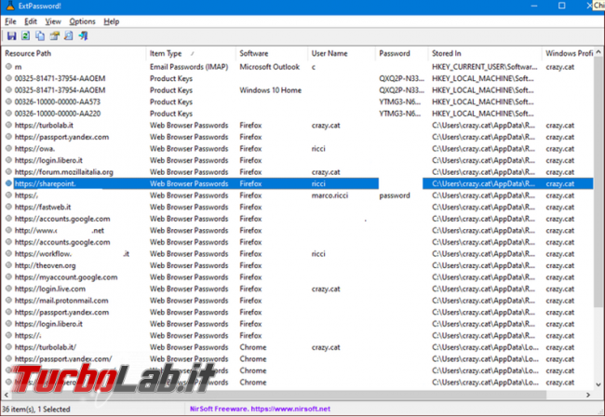The width and height of the screenshot is (605, 417).
Task: Select the https://forum.mozillaitalia.org entry
Action: click(x=63, y=172)
